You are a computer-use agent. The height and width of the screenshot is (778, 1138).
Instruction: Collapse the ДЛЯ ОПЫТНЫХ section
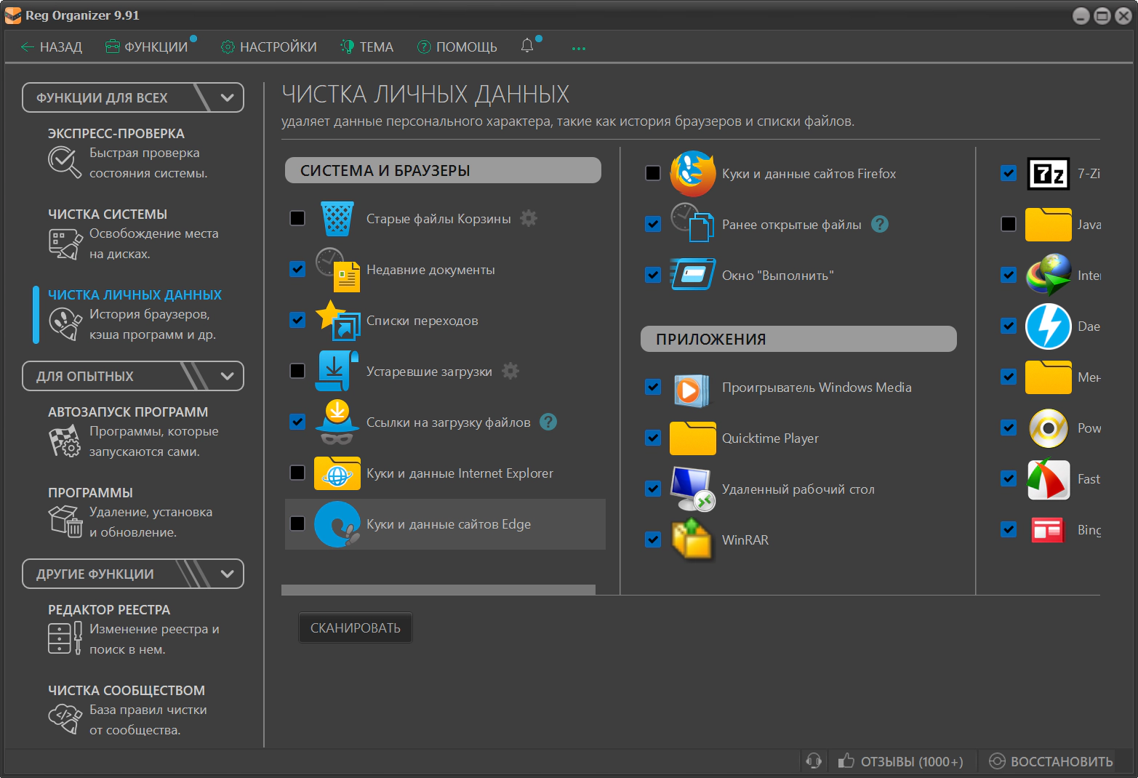point(227,376)
